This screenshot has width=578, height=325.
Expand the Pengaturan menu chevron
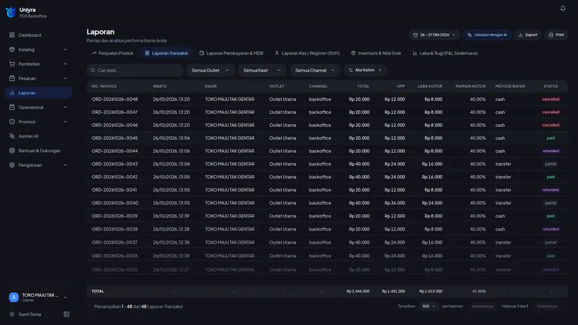[x=65, y=165]
